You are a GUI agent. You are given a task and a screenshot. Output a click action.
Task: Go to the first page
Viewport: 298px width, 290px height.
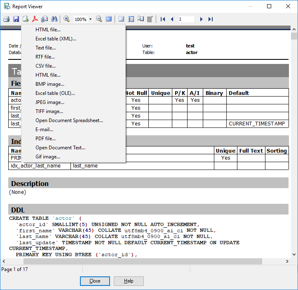[163, 19]
